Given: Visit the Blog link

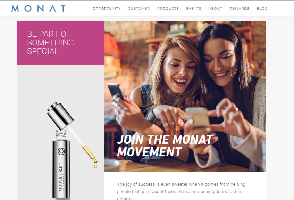Looking at the screenshot, I should tap(262, 8).
